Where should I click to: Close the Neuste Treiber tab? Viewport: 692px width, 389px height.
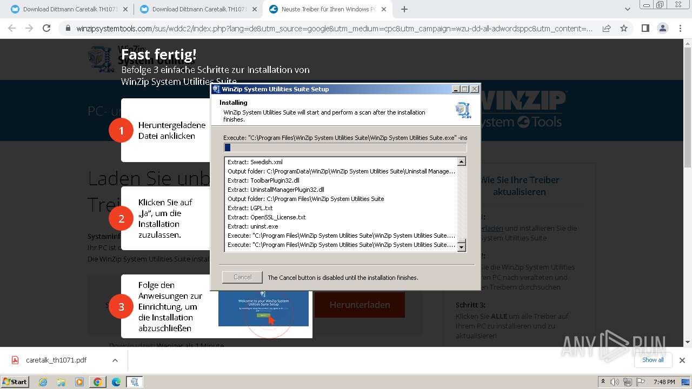[x=383, y=9]
